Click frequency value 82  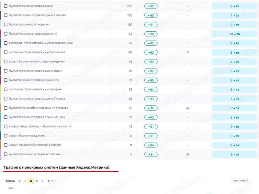130,34
